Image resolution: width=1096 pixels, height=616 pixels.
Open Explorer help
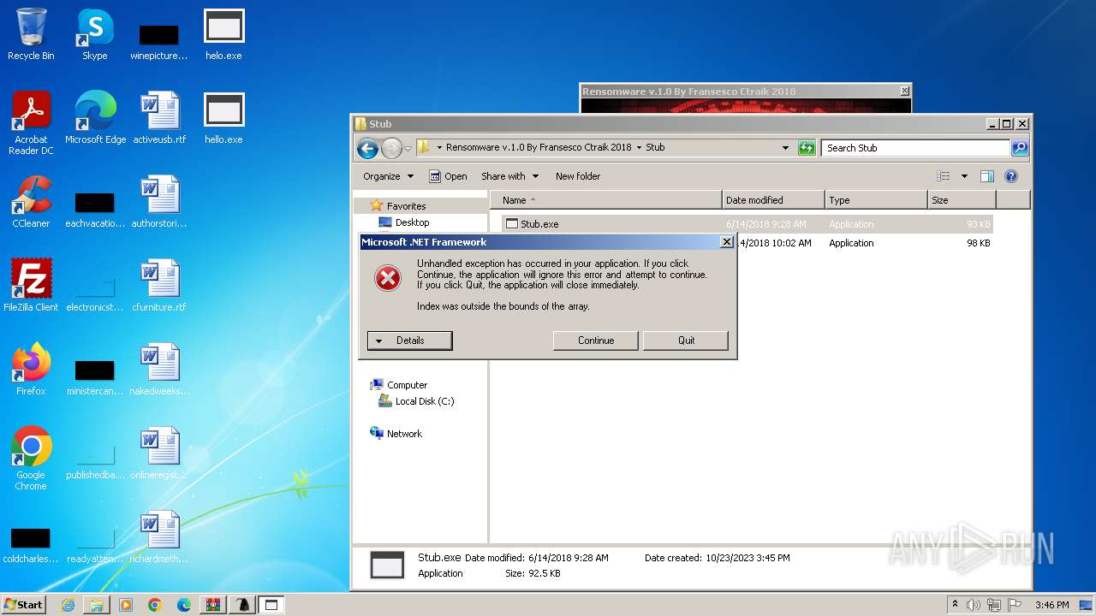point(1011,176)
